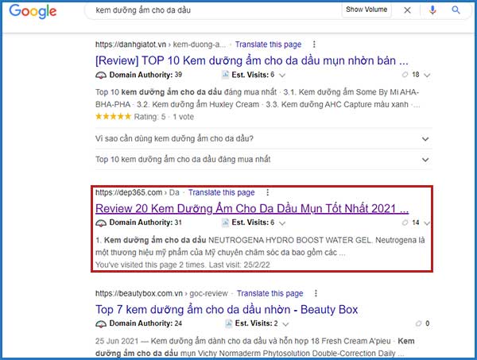Viewport: 477px width, 360px height.
Task: Click 'Domain Authority: 31' text
Action: 145,223
